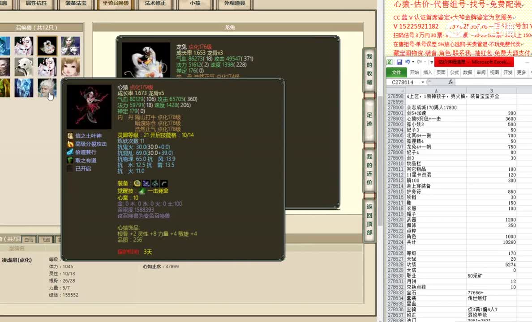Click the black crescent fourth equipment icon

(164, 183)
